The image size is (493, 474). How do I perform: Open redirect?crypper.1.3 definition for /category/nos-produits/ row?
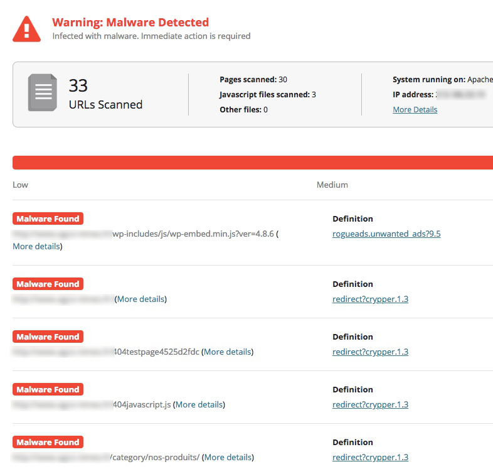(370, 458)
